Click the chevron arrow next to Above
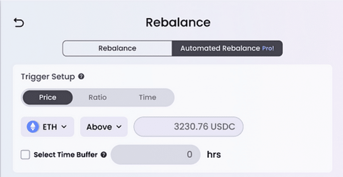 pyautogui.click(x=119, y=126)
